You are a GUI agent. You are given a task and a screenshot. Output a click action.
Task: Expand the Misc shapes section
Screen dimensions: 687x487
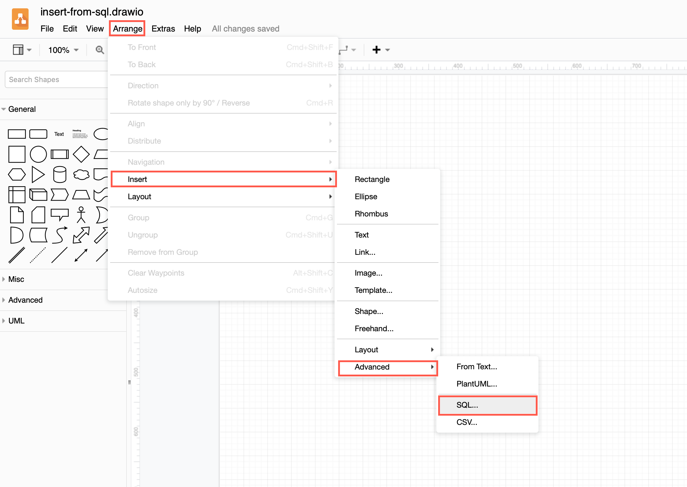click(16, 279)
